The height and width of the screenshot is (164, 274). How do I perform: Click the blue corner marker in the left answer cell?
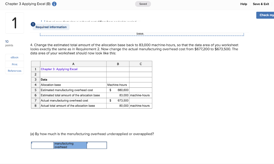click(33, 143)
